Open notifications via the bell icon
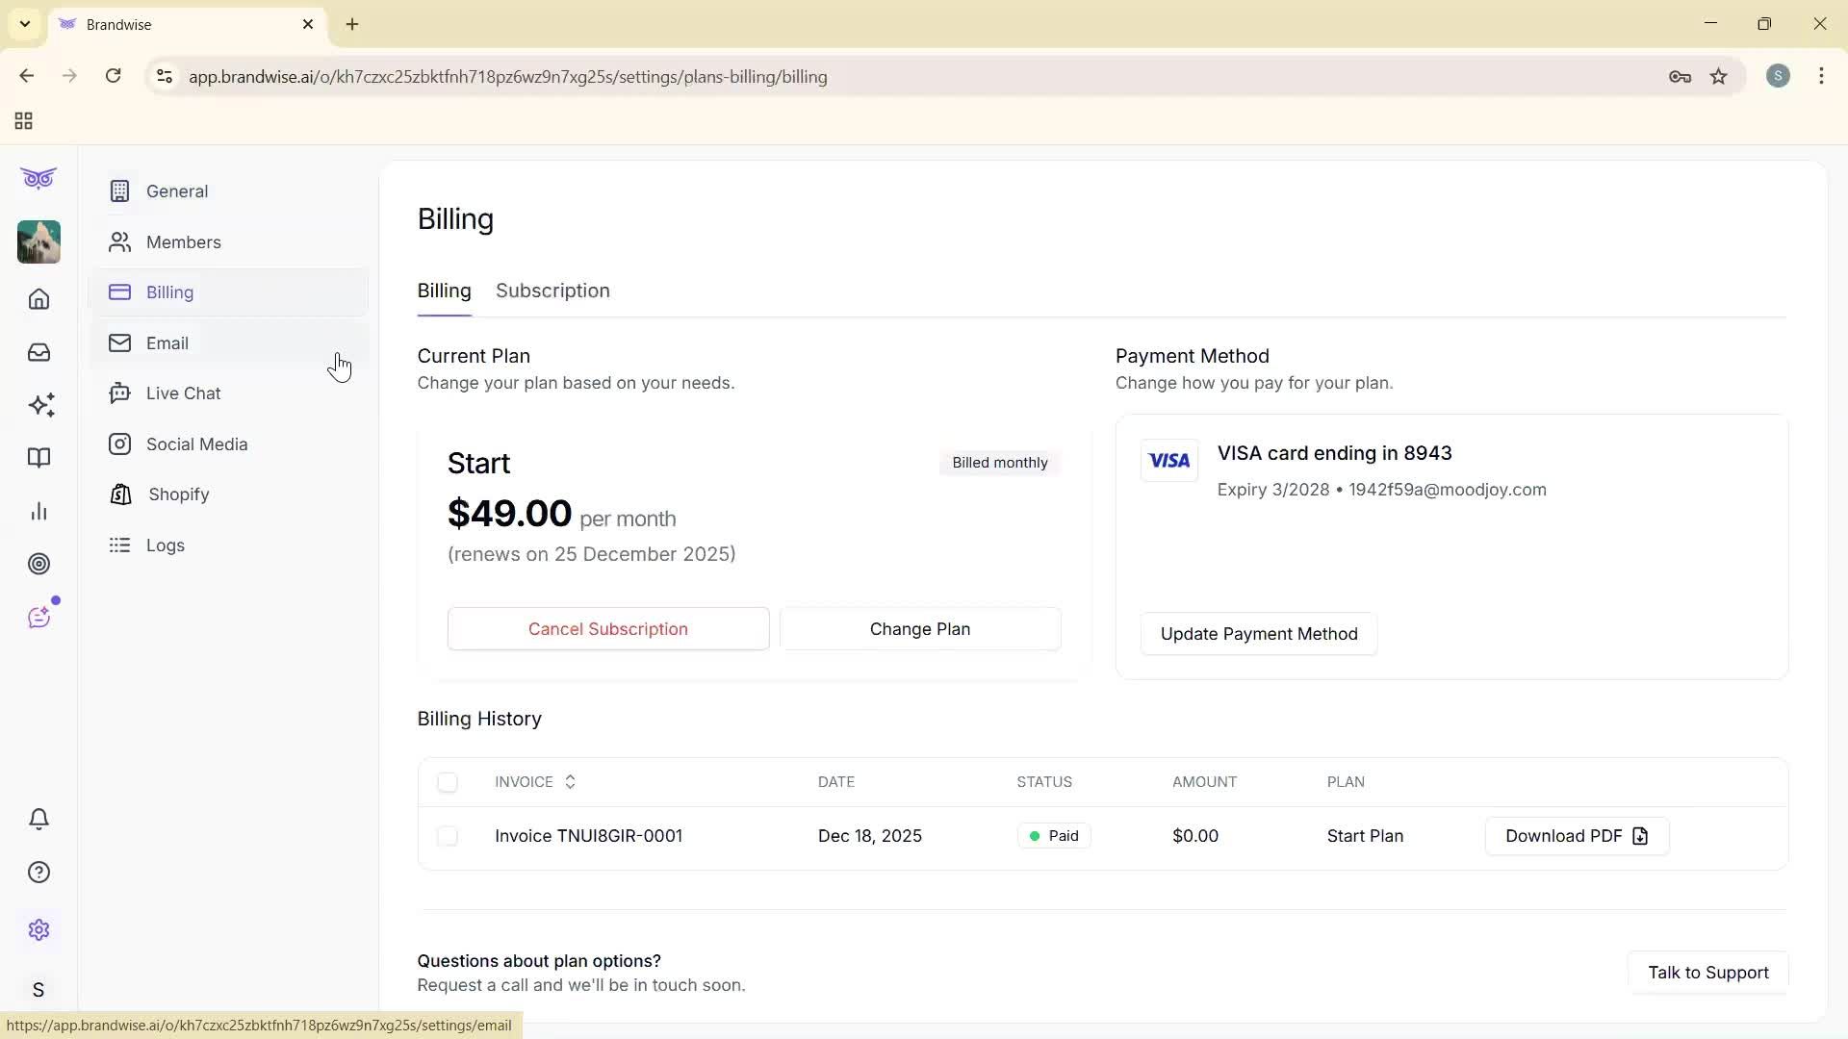 click(38, 819)
